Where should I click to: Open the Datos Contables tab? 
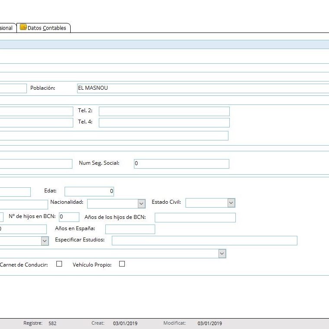click(x=46, y=28)
